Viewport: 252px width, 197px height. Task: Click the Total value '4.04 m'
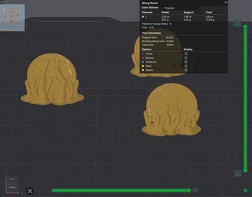[210, 17]
